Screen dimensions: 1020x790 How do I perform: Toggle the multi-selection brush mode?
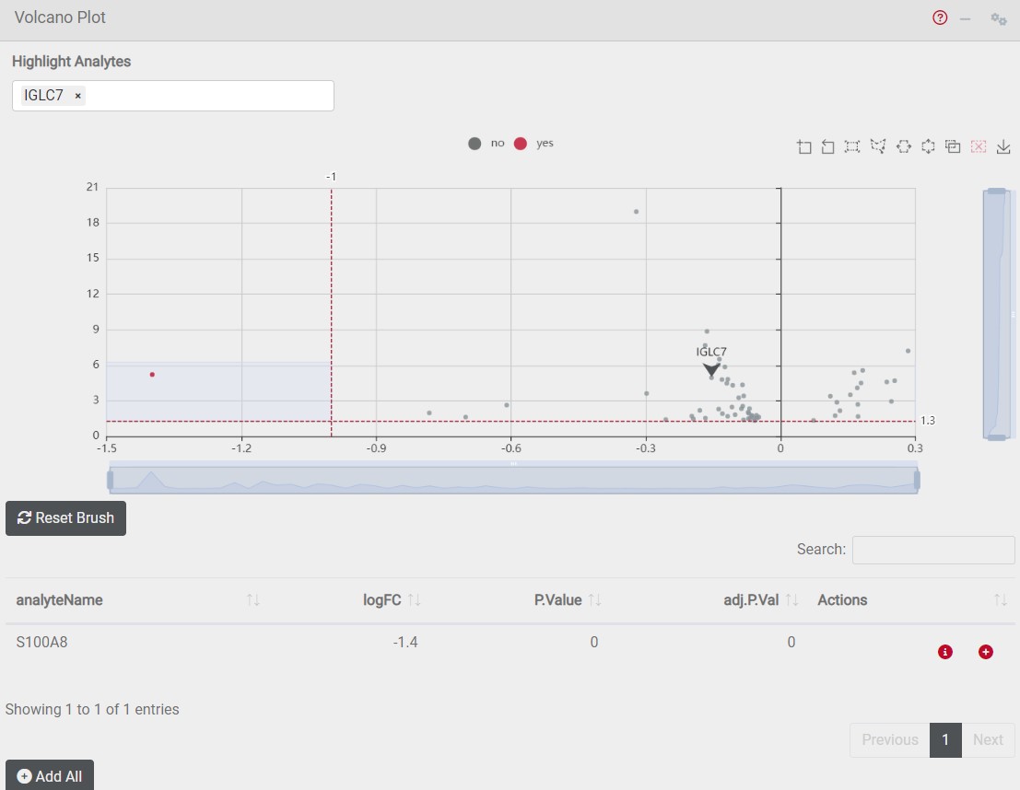pyautogui.click(x=954, y=147)
